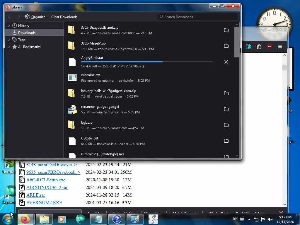Click browser page scrollbar up arrow
300x225 pixels.
[284, 55]
